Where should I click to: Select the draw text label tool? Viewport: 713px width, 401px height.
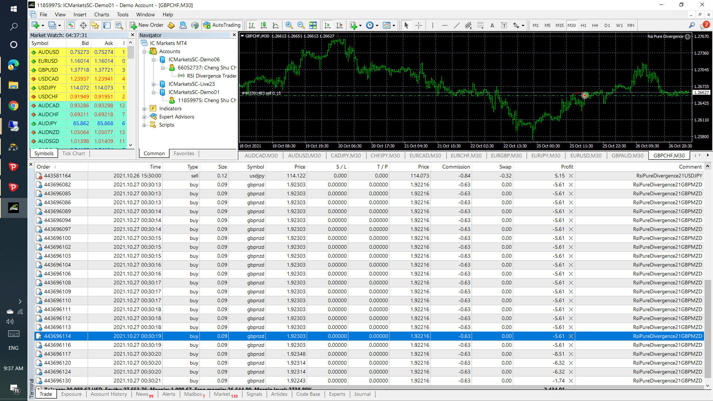[504, 25]
